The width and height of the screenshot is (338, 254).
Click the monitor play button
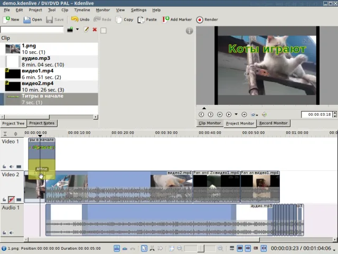click(229, 114)
